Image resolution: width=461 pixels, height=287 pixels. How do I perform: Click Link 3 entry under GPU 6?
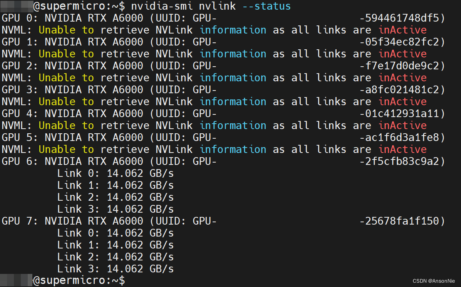click(x=116, y=208)
